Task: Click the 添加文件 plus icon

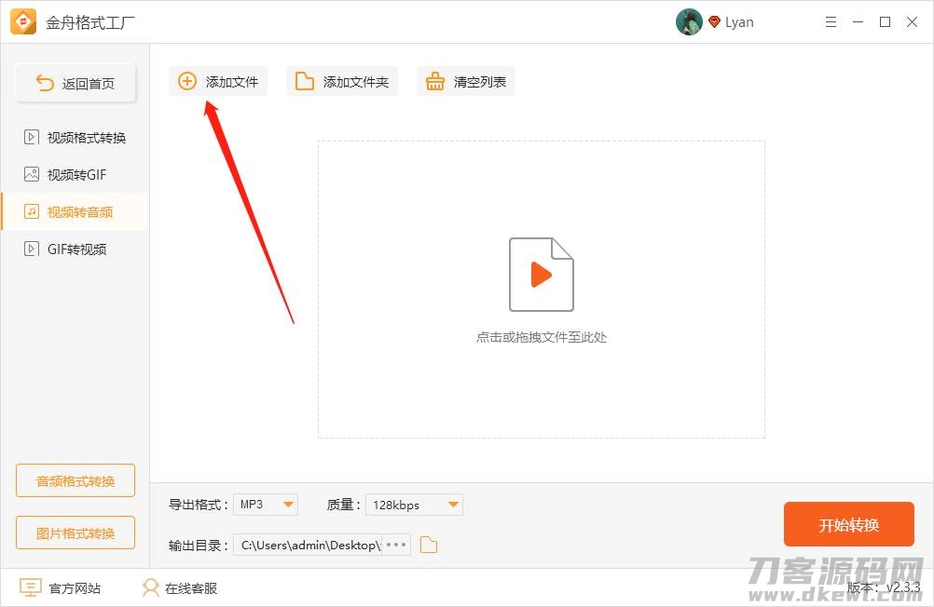Action: (x=185, y=81)
